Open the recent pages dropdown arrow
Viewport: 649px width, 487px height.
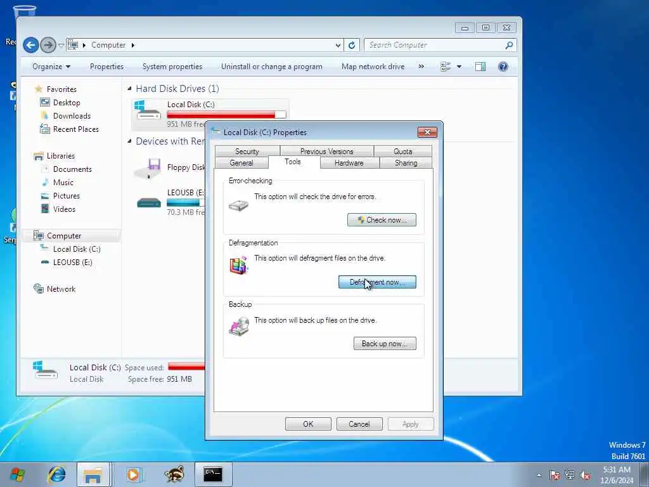coord(61,45)
